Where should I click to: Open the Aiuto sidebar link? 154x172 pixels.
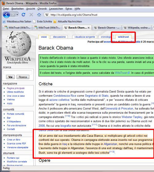(10, 103)
